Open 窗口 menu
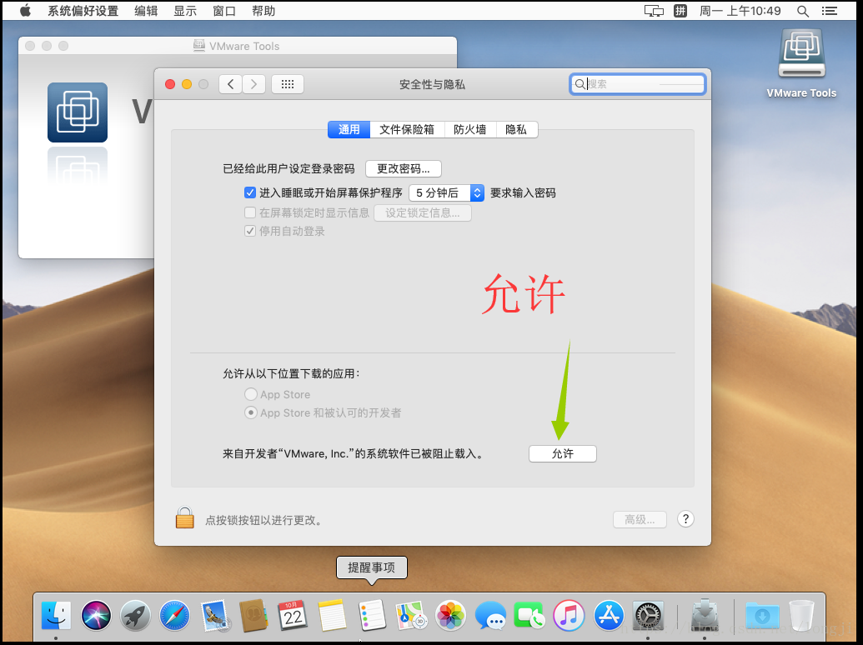Viewport: 863px width, 645px height. point(224,11)
